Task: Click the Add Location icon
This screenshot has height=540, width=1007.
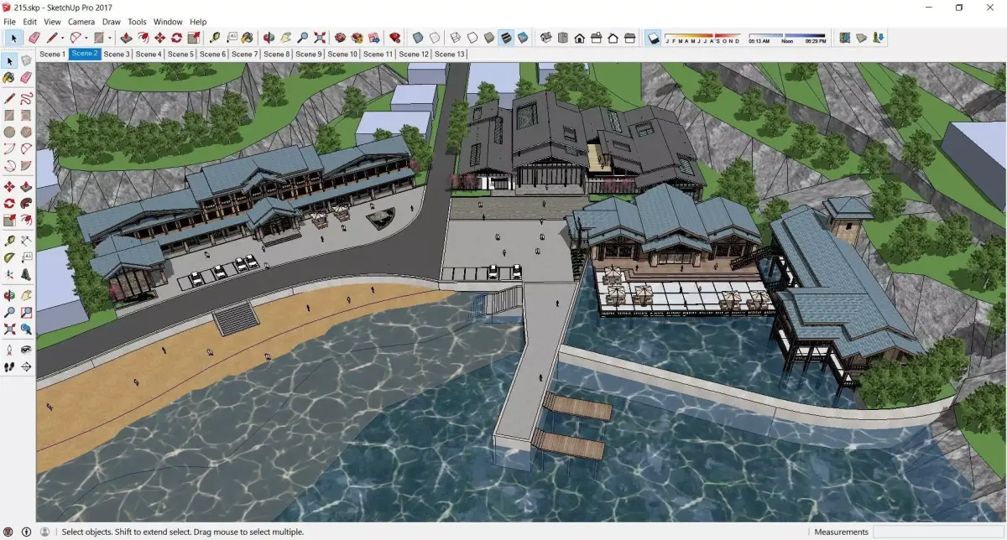Action: (x=845, y=38)
